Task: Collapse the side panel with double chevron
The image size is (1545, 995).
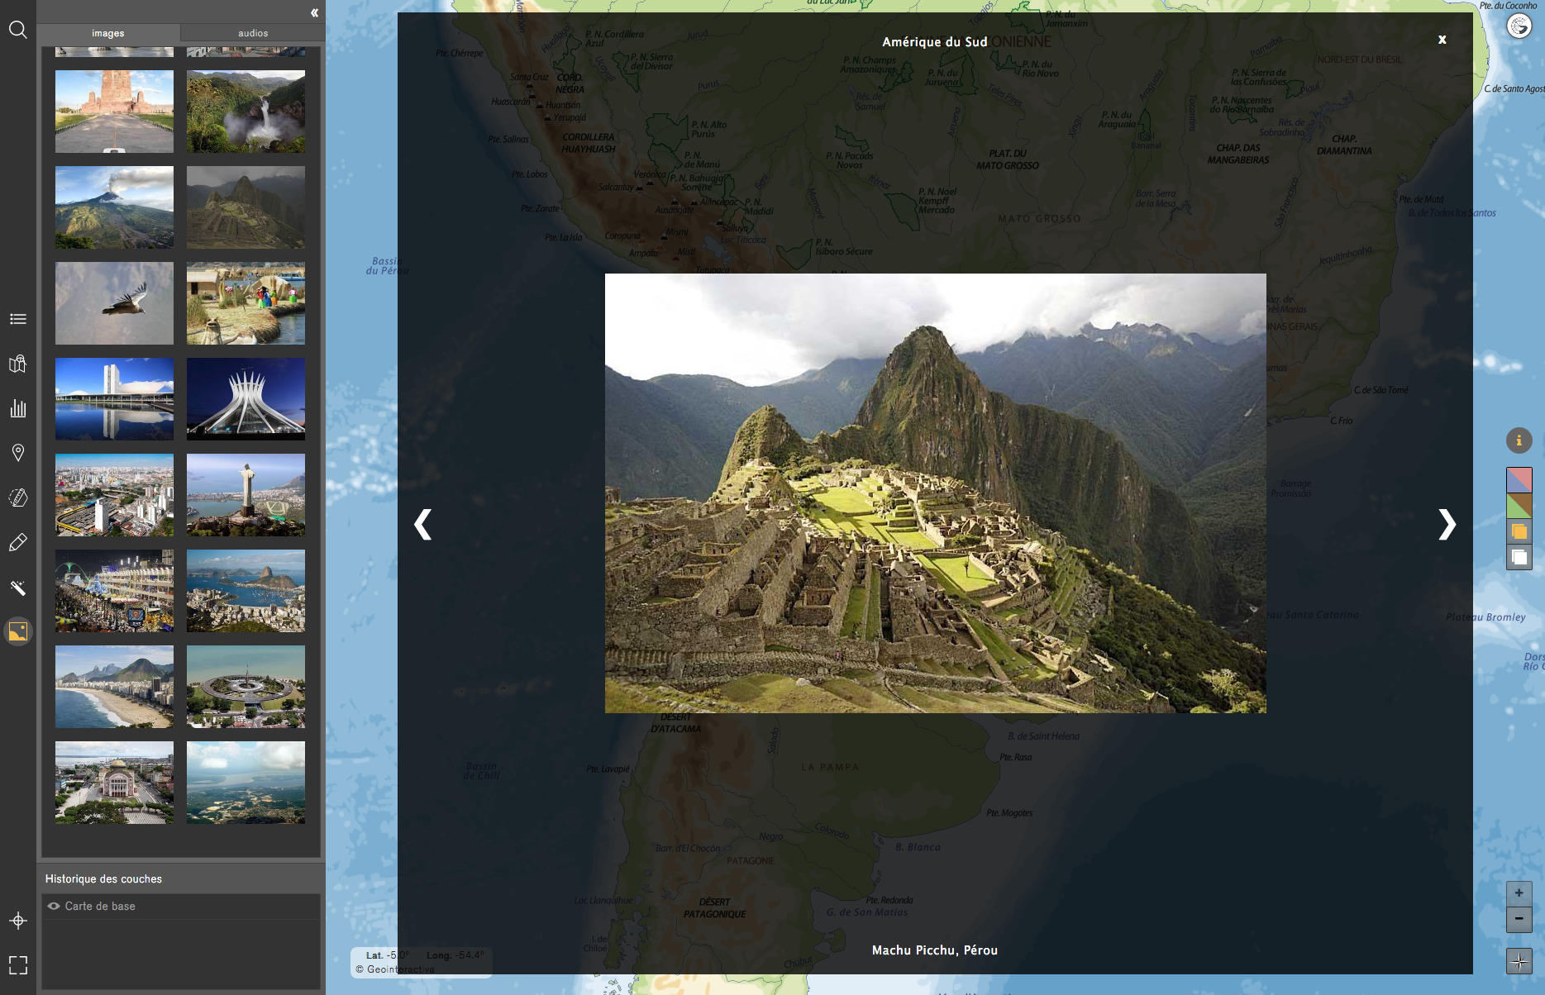Action: tap(314, 12)
